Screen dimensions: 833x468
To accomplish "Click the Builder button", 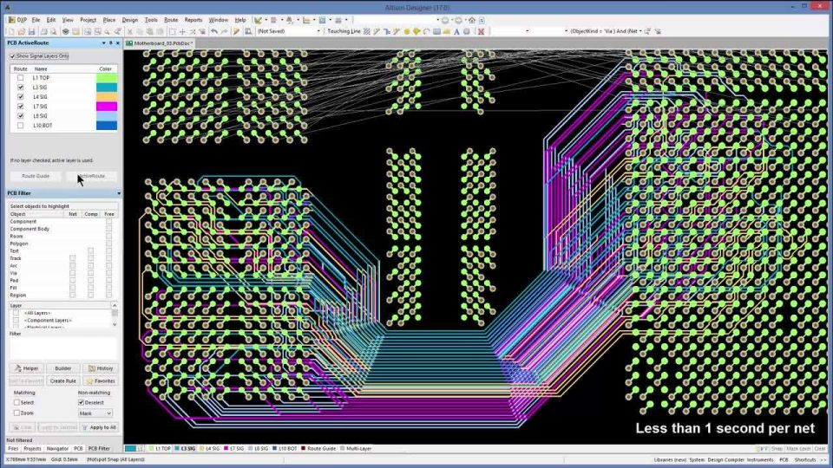I will [x=62, y=368].
